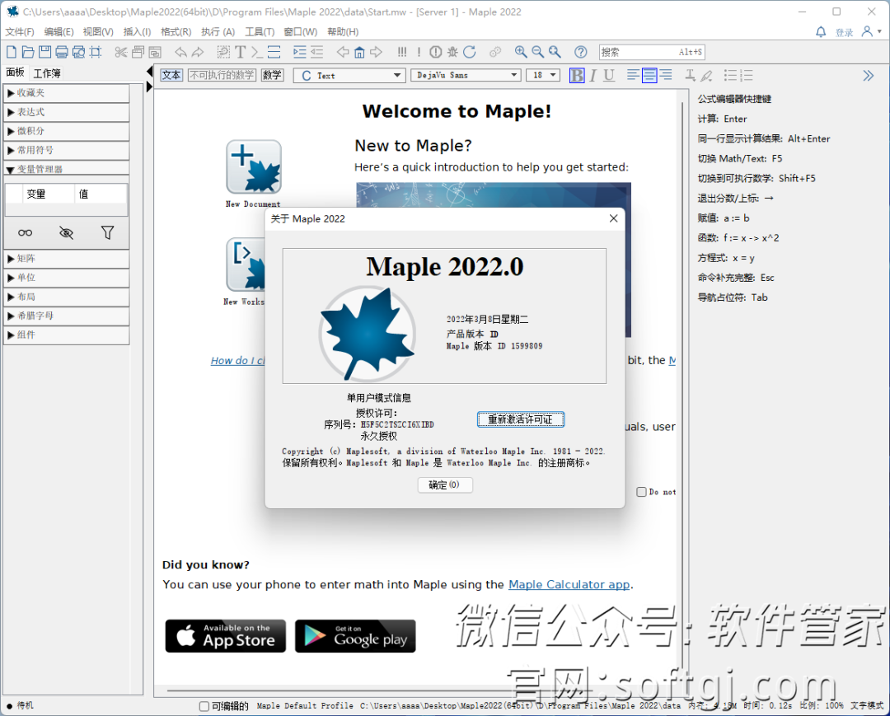Click the filter funnel icon in variable manager

[107, 232]
